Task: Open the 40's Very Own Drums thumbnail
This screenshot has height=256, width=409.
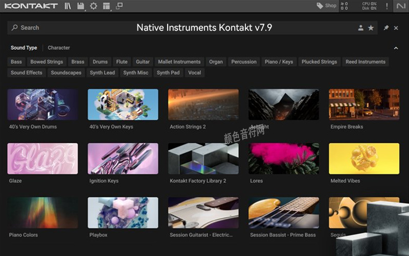Action: tap(42, 104)
